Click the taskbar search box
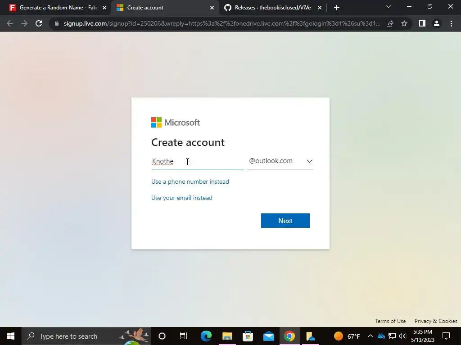The image size is (461, 345). (x=86, y=336)
